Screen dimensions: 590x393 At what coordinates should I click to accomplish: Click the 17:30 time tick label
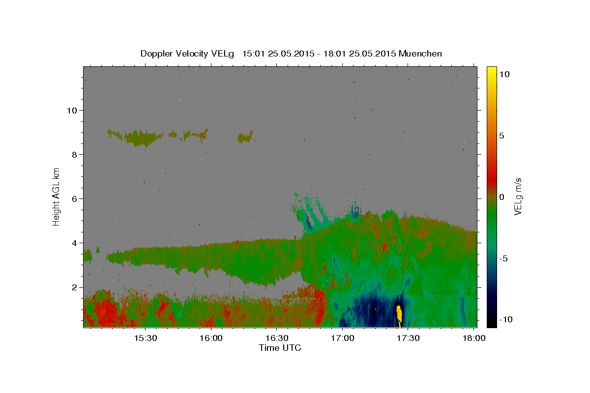[409, 338]
